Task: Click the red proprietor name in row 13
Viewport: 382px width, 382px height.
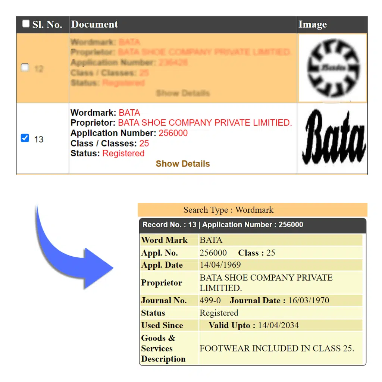Action: point(205,123)
